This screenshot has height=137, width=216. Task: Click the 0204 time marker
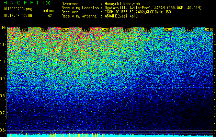coord(86,29)
